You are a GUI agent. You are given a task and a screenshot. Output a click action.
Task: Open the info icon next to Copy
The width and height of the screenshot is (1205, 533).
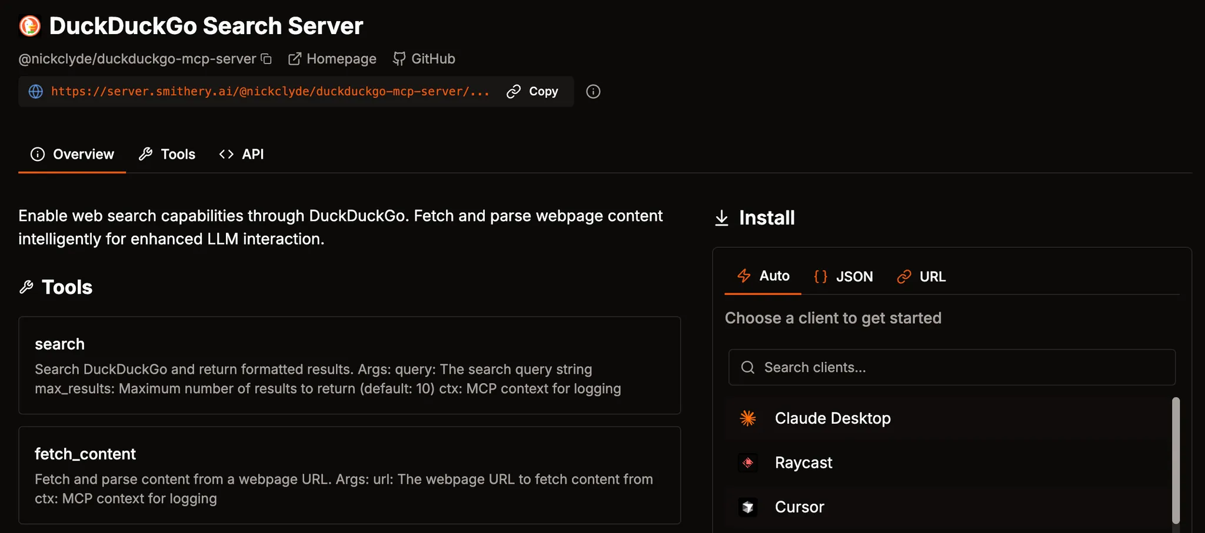pos(593,92)
